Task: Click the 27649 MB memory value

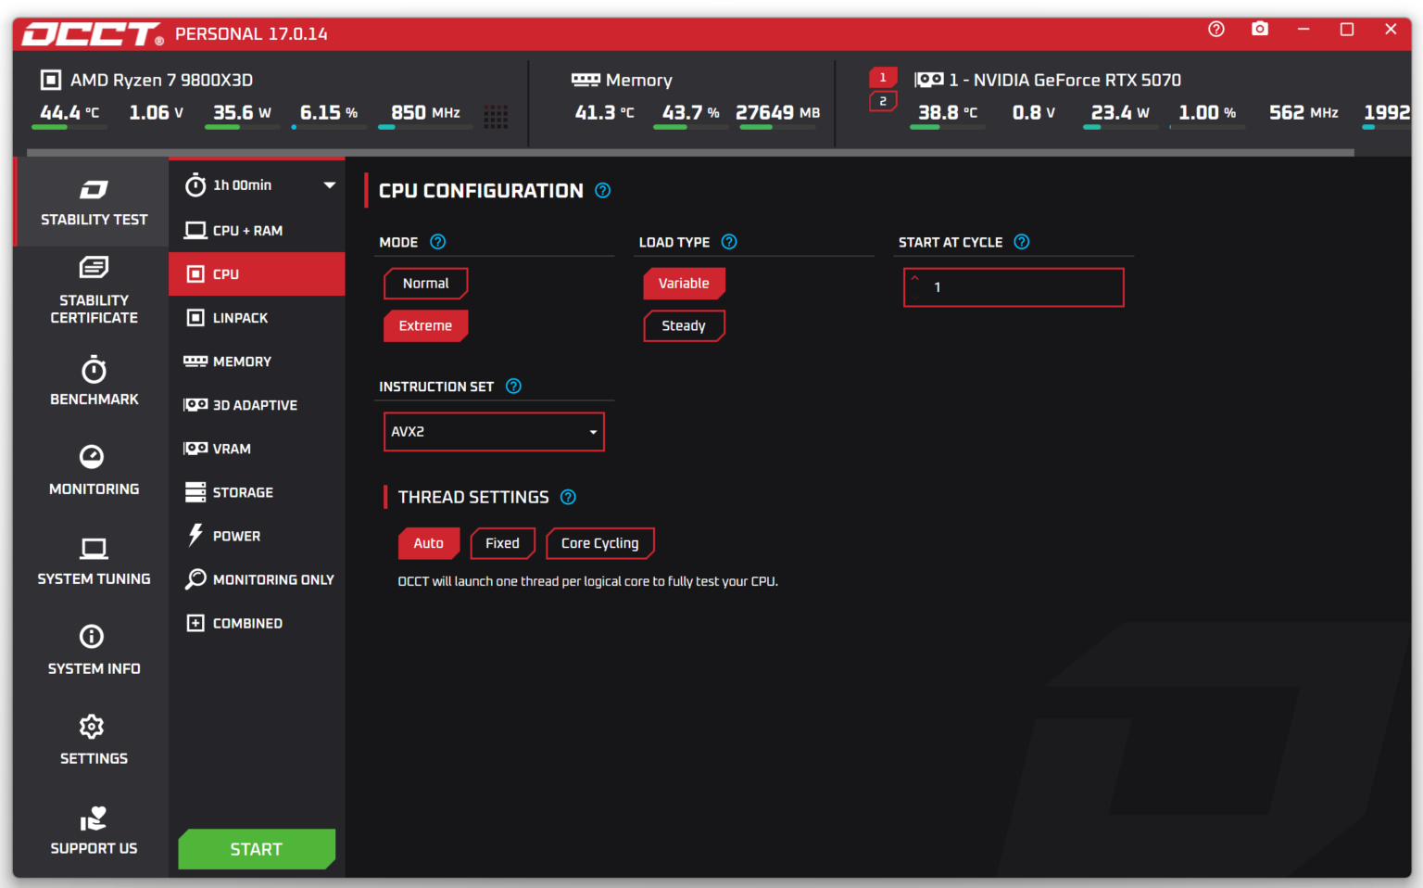Action: point(777,113)
